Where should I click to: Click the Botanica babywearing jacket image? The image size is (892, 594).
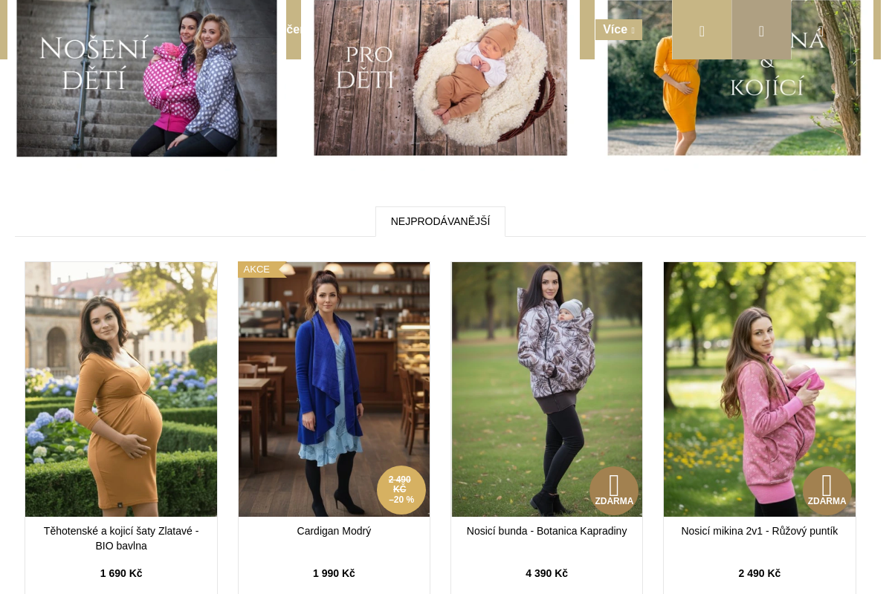547,389
